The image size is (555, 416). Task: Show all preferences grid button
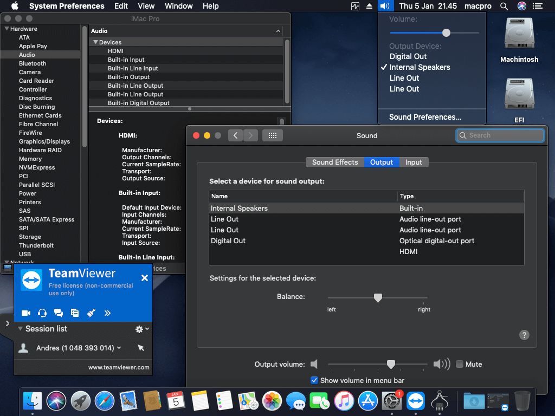[x=273, y=135]
